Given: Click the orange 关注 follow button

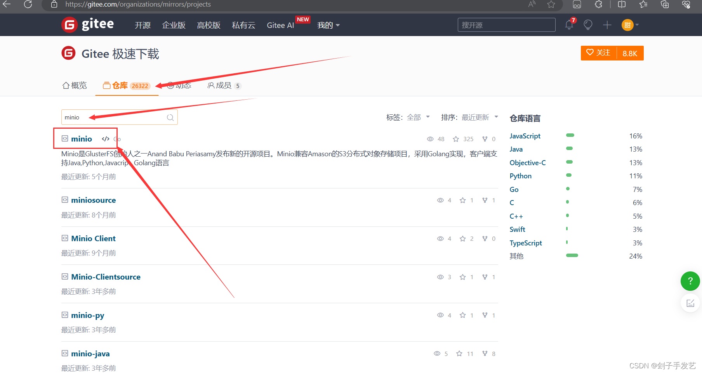Looking at the screenshot, I should point(598,53).
